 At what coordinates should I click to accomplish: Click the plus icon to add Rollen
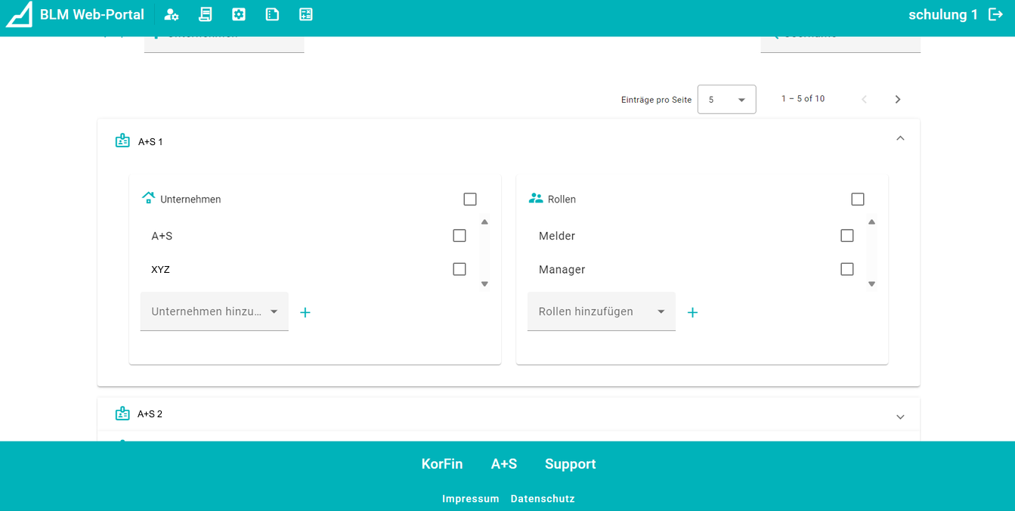[692, 312]
